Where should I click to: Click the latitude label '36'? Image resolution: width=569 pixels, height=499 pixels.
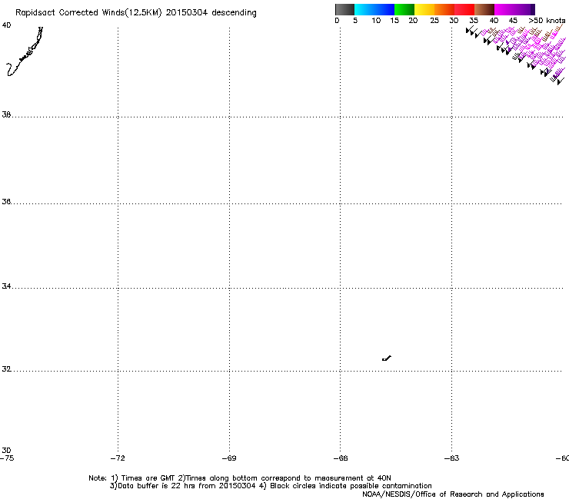6,201
